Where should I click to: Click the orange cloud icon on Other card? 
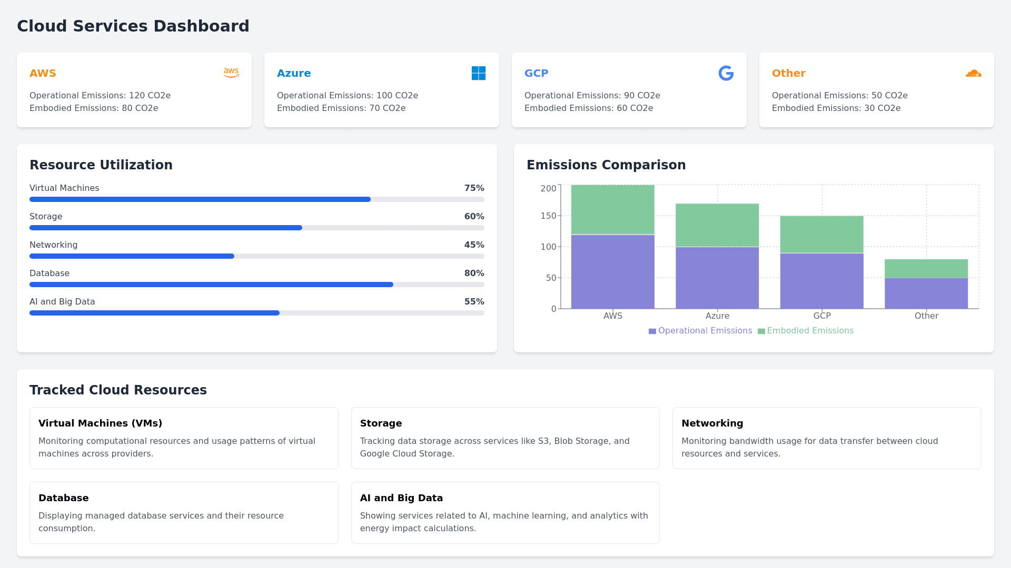click(x=973, y=73)
